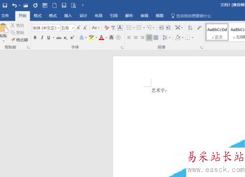
Task: Click the Paste clipboard icon
Action: 3,28
